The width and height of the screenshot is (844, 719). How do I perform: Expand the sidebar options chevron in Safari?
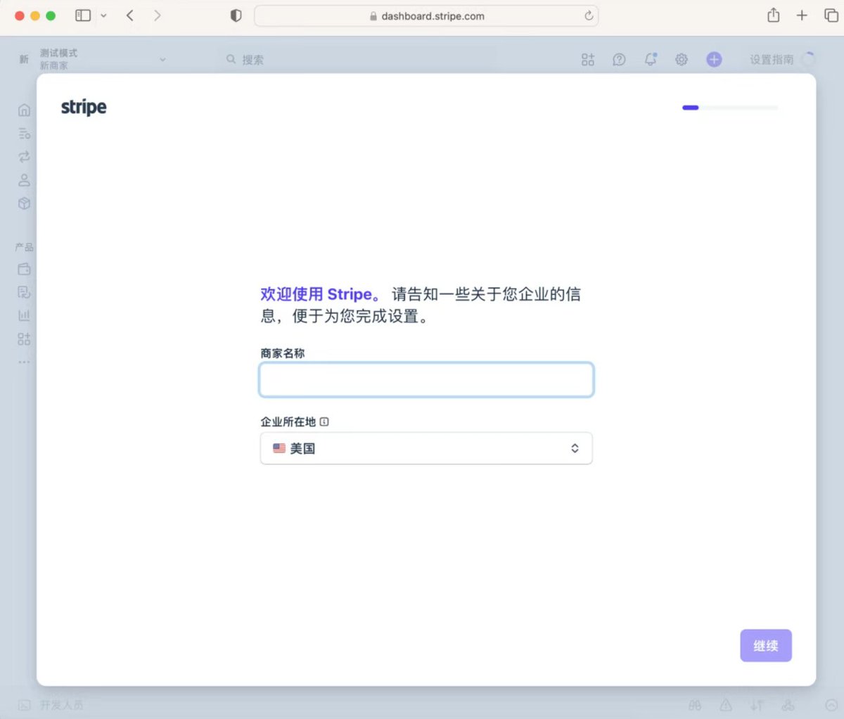[x=103, y=15]
